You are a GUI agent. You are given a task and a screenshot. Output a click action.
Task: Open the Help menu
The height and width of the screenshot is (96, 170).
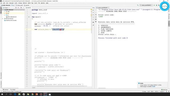click(x=47, y=3)
